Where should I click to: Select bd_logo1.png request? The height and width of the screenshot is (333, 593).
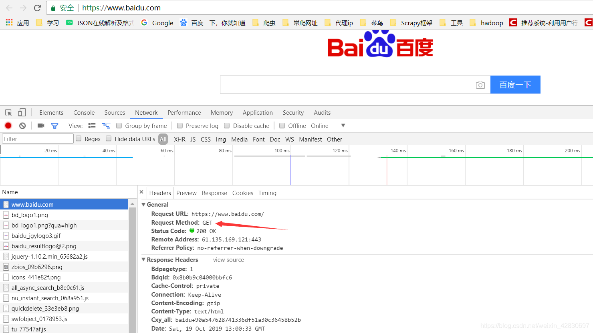(64, 215)
